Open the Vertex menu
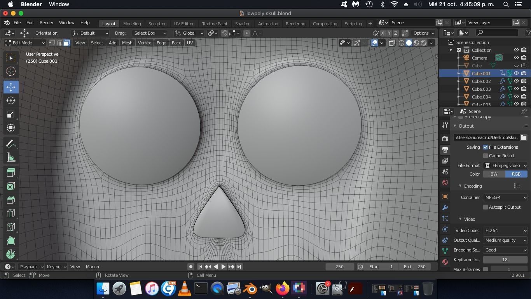Image resolution: width=531 pixels, height=299 pixels. pos(144,43)
